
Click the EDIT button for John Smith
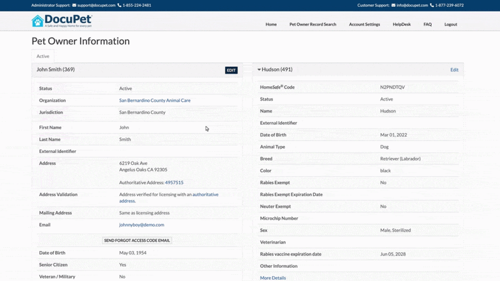click(231, 70)
